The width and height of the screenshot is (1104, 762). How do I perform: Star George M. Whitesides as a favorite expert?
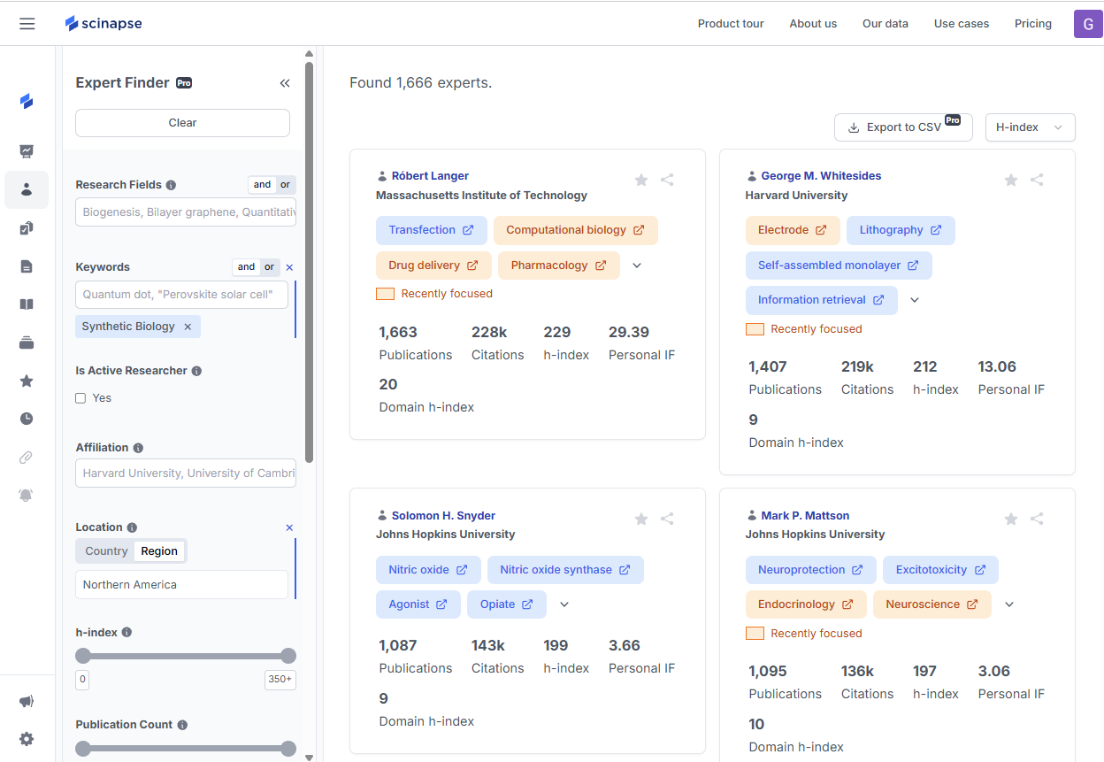(1011, 180)
